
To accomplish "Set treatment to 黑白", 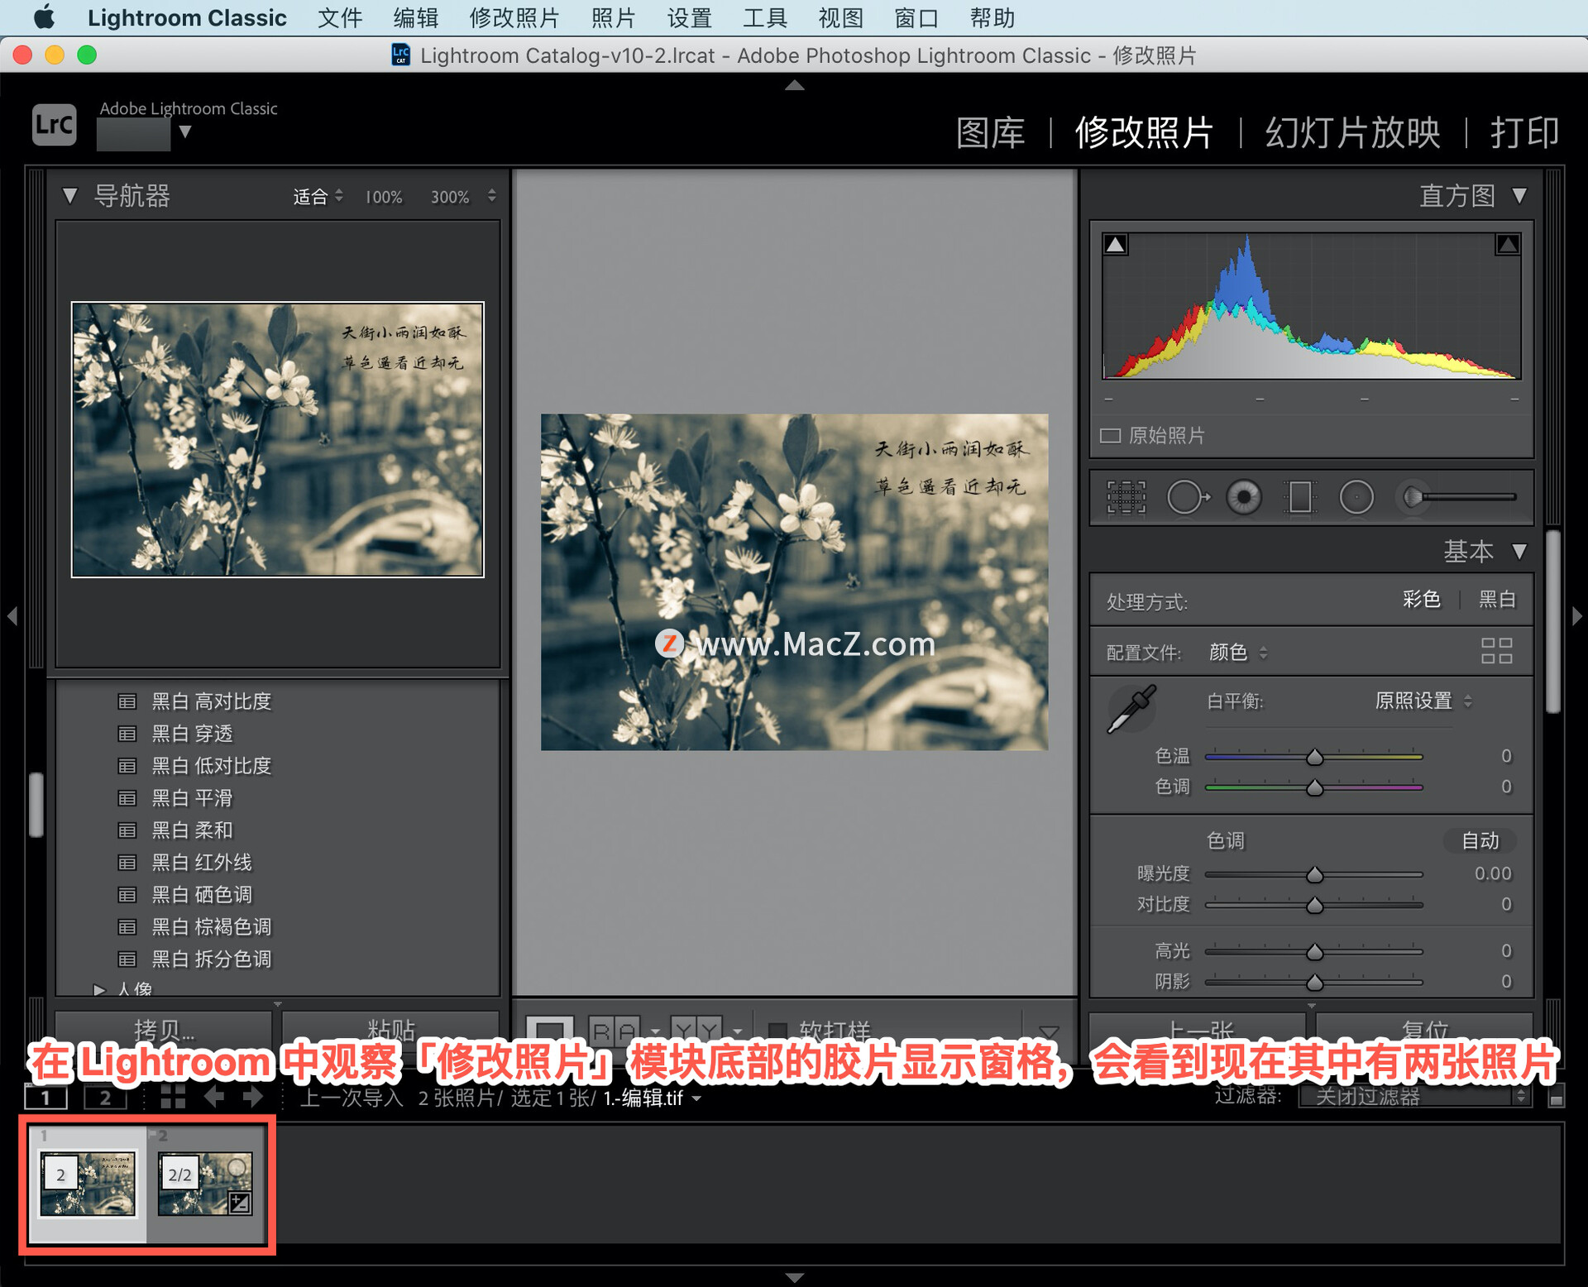I will pyautogui.click(x=1497, y=599).
